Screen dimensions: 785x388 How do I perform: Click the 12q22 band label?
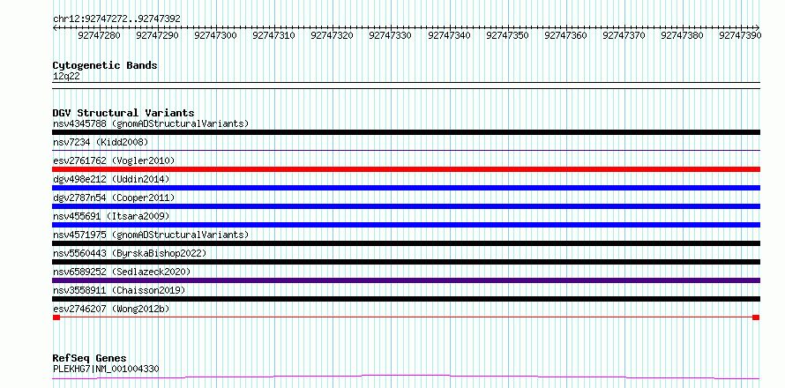click(66, 77)
